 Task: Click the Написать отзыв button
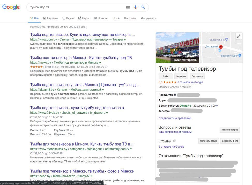[x=209, y=141]
